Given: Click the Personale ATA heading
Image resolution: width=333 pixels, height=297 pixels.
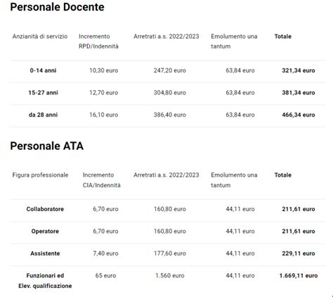Looking at the screenshot, I should (x=47, y=146).
